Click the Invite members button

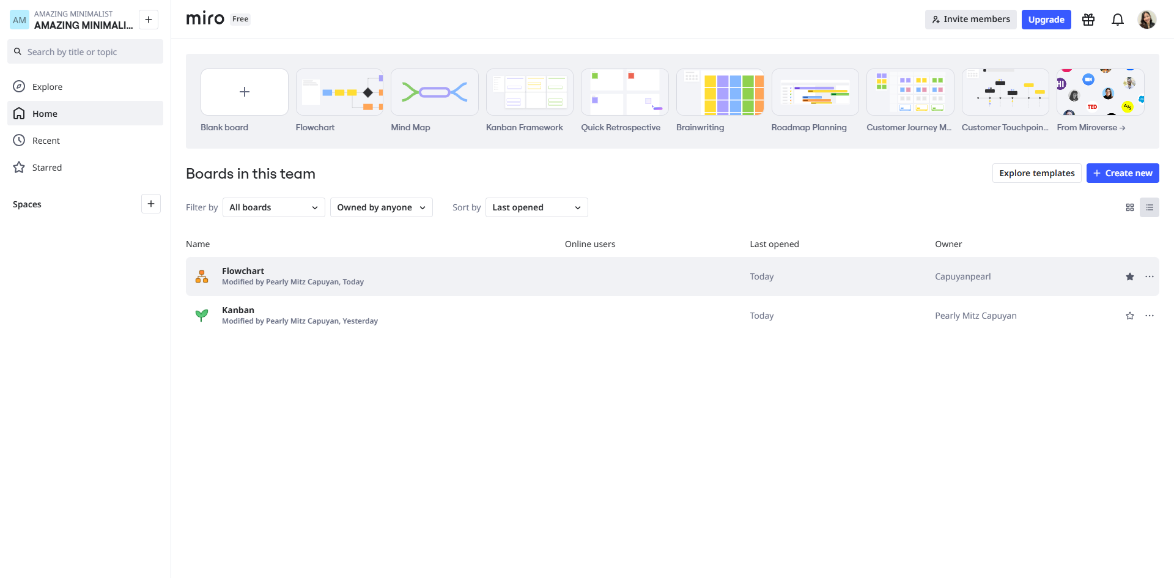pyautogui.click(x=970, y=20)
